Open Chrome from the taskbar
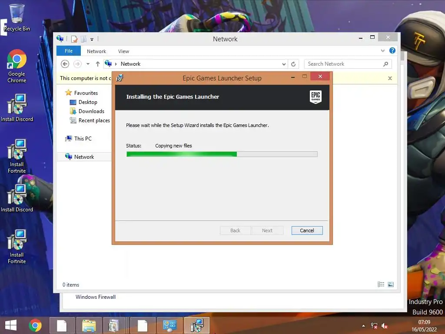The height and width of the screenshot is (334, 445). pyautogui.click(x=35, y=325)
